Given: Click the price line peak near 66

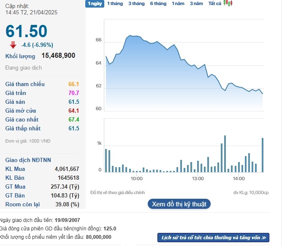Looking at the screenshot, I should click(130, 36).
